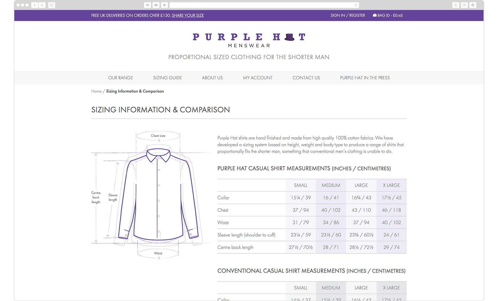Open the OUR RANGE menu
The image size is (498, 301).
click(121, 78)
